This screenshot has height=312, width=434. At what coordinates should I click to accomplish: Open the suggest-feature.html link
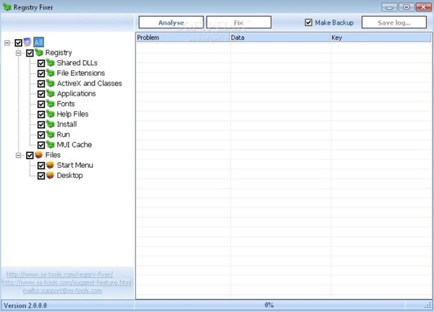click(67, 282)
